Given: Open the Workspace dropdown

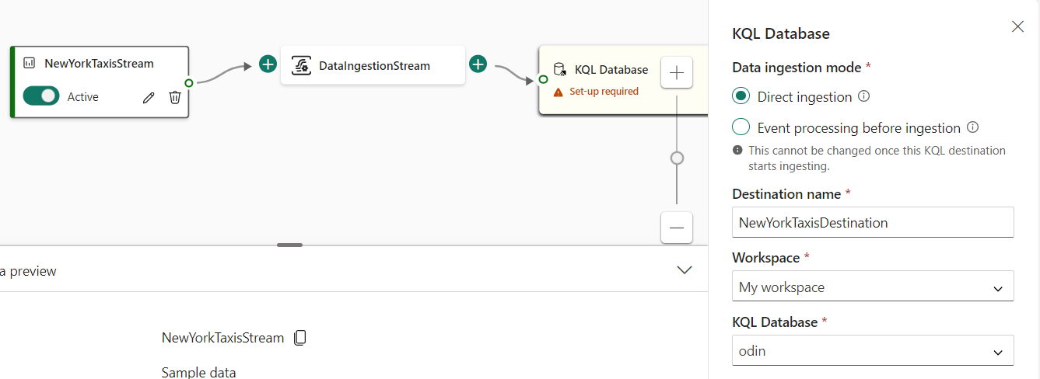Looking at the screenshot, I should click(x=873, y=287).
